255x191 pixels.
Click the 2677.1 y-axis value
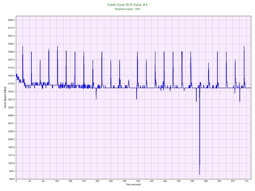pos(11,124)
